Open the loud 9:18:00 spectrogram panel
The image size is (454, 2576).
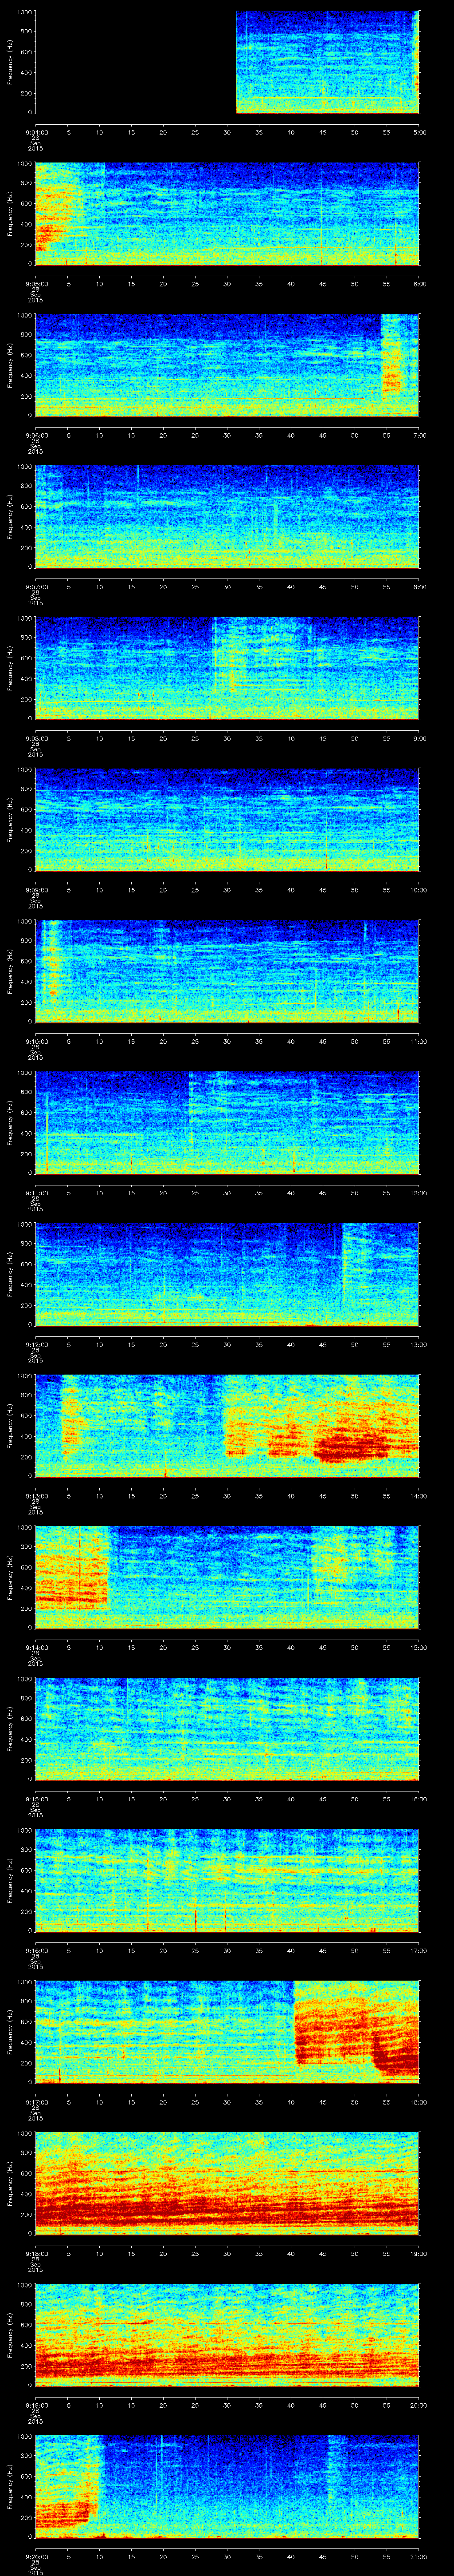click(x=227, y=2184)
